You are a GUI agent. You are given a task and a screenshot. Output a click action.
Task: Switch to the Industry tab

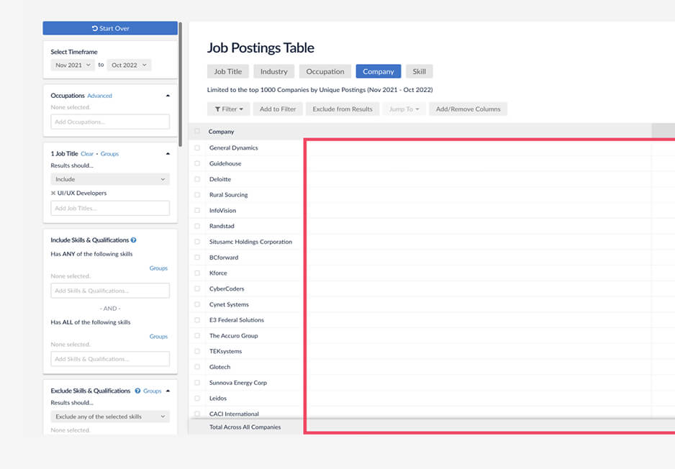[273, 71]
